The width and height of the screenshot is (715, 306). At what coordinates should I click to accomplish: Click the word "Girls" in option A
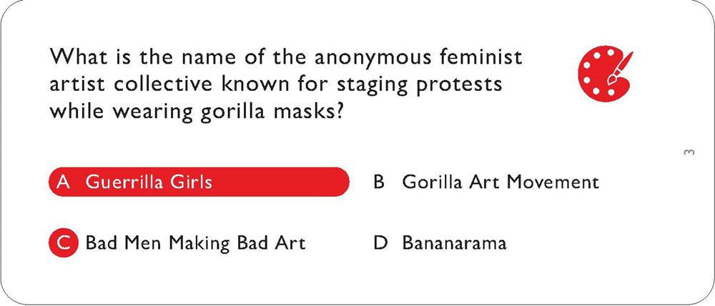[191, 182]
